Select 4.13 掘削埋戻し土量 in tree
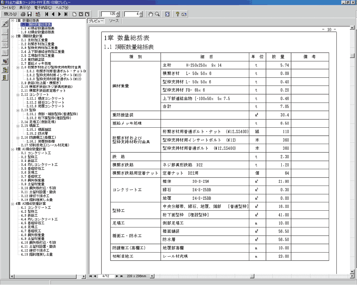The width and height of the screenshot is (357, 285). click(x=37, y=254)
